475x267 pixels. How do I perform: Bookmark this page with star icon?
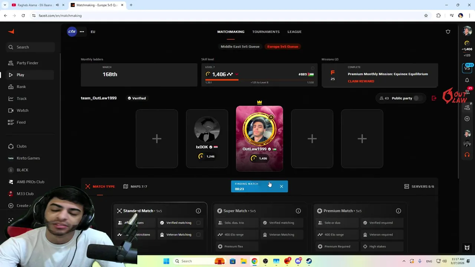point(426,16)
